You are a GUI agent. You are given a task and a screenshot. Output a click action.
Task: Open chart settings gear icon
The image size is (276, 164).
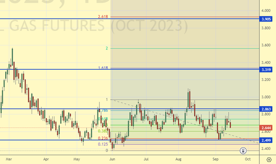(268, 160)
